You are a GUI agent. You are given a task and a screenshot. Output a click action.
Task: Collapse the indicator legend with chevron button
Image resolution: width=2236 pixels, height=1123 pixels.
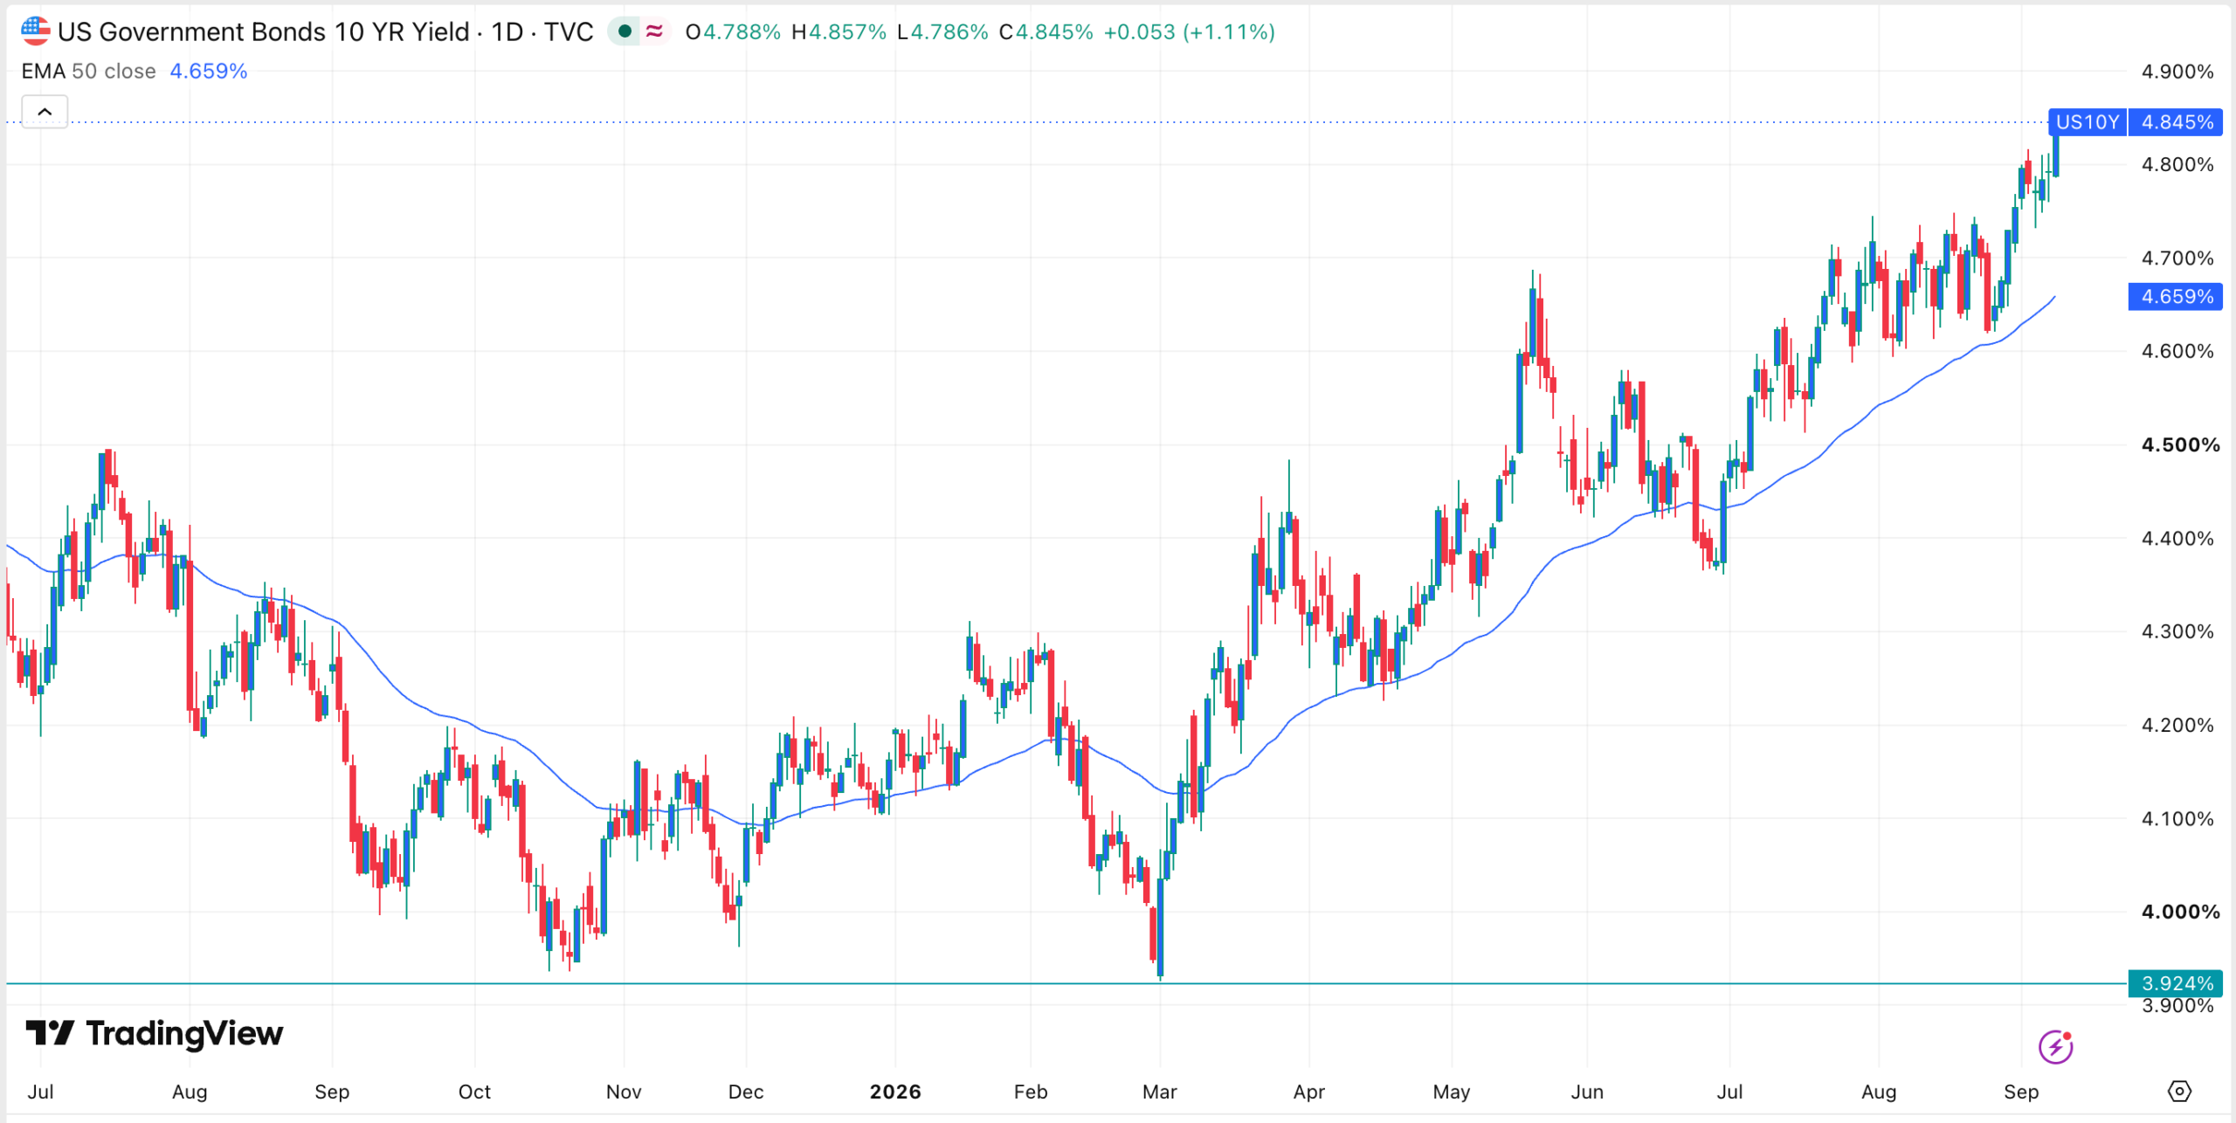(x=45, y=112)
